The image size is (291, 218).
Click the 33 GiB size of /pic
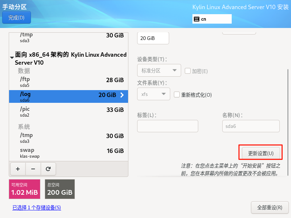click(115, 110)
